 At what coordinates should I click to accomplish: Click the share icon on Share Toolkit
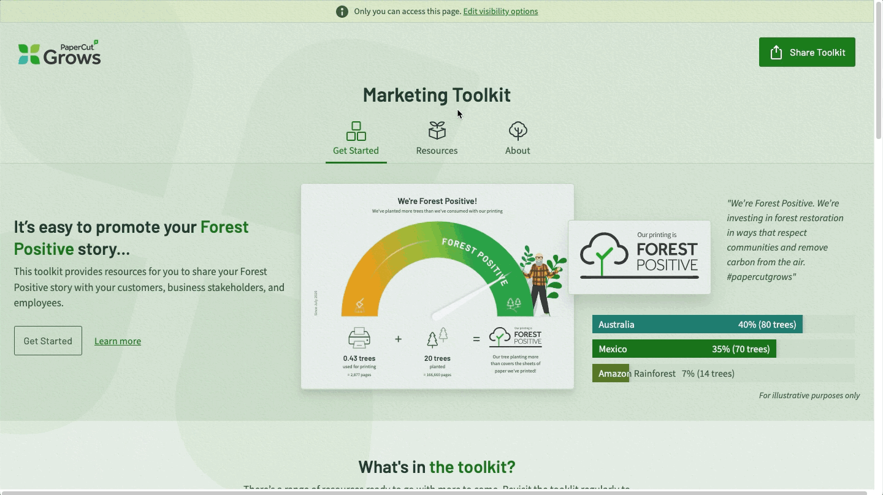click(x=776, y=53)
